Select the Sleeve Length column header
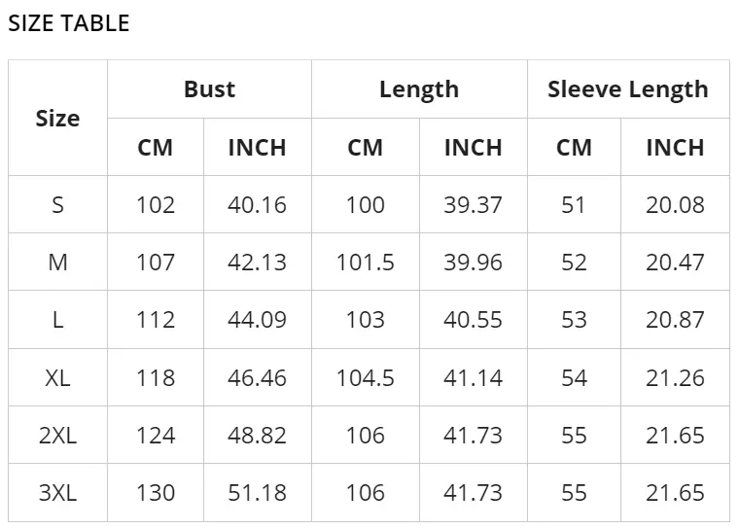The height and width of the screenshot is (528, 739). click(x=627, y=89)
